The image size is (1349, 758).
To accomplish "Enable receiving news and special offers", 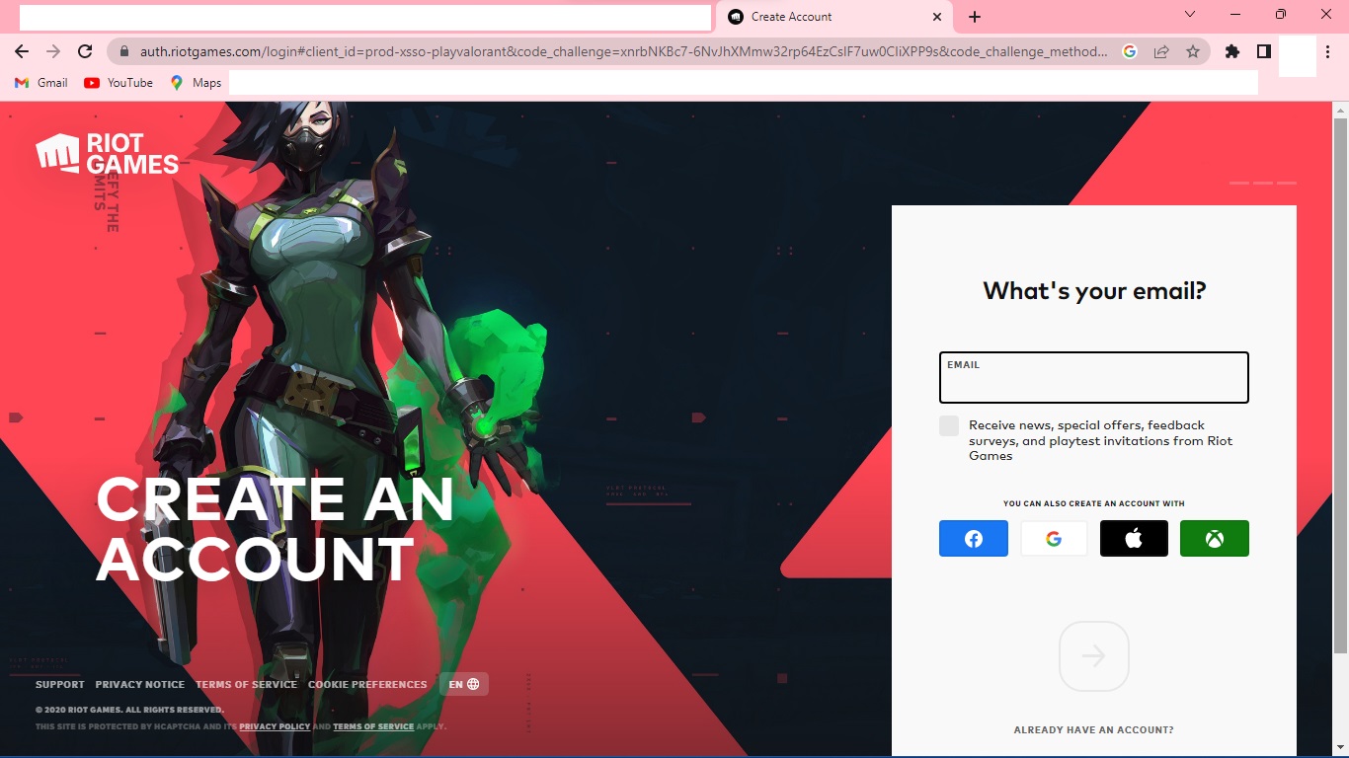I will [x=949, y=425].
